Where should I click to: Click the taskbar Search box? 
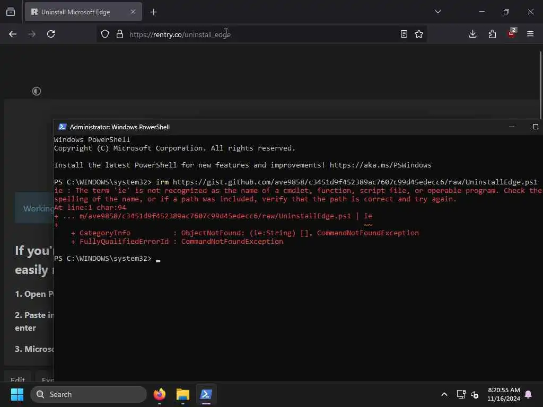pyautogui.click(x=89, y=394)
